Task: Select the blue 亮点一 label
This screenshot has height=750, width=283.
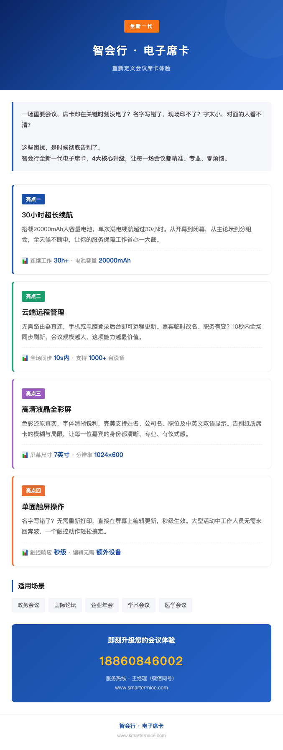Action: [33, 199]
